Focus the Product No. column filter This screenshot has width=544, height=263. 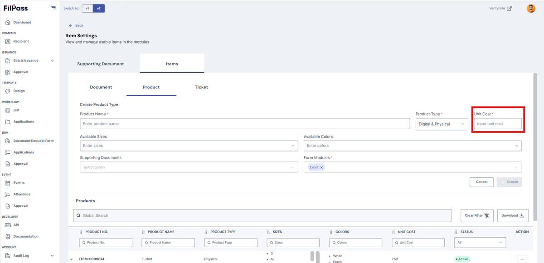tap(106, 243)
